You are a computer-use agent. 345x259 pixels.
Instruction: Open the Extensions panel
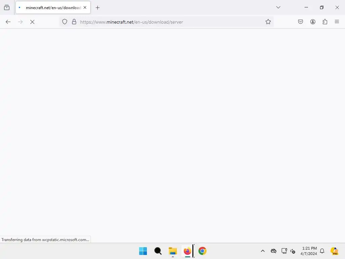[x=325, y=22]
